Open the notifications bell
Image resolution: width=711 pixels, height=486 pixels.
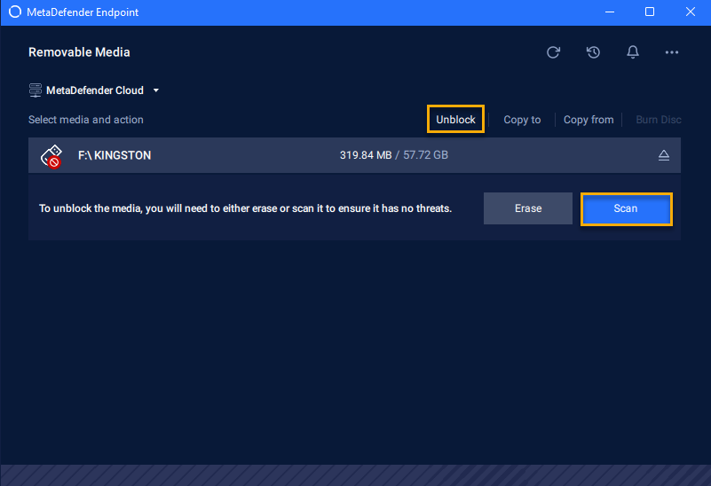pyautogui.click(x=633, y=52)
